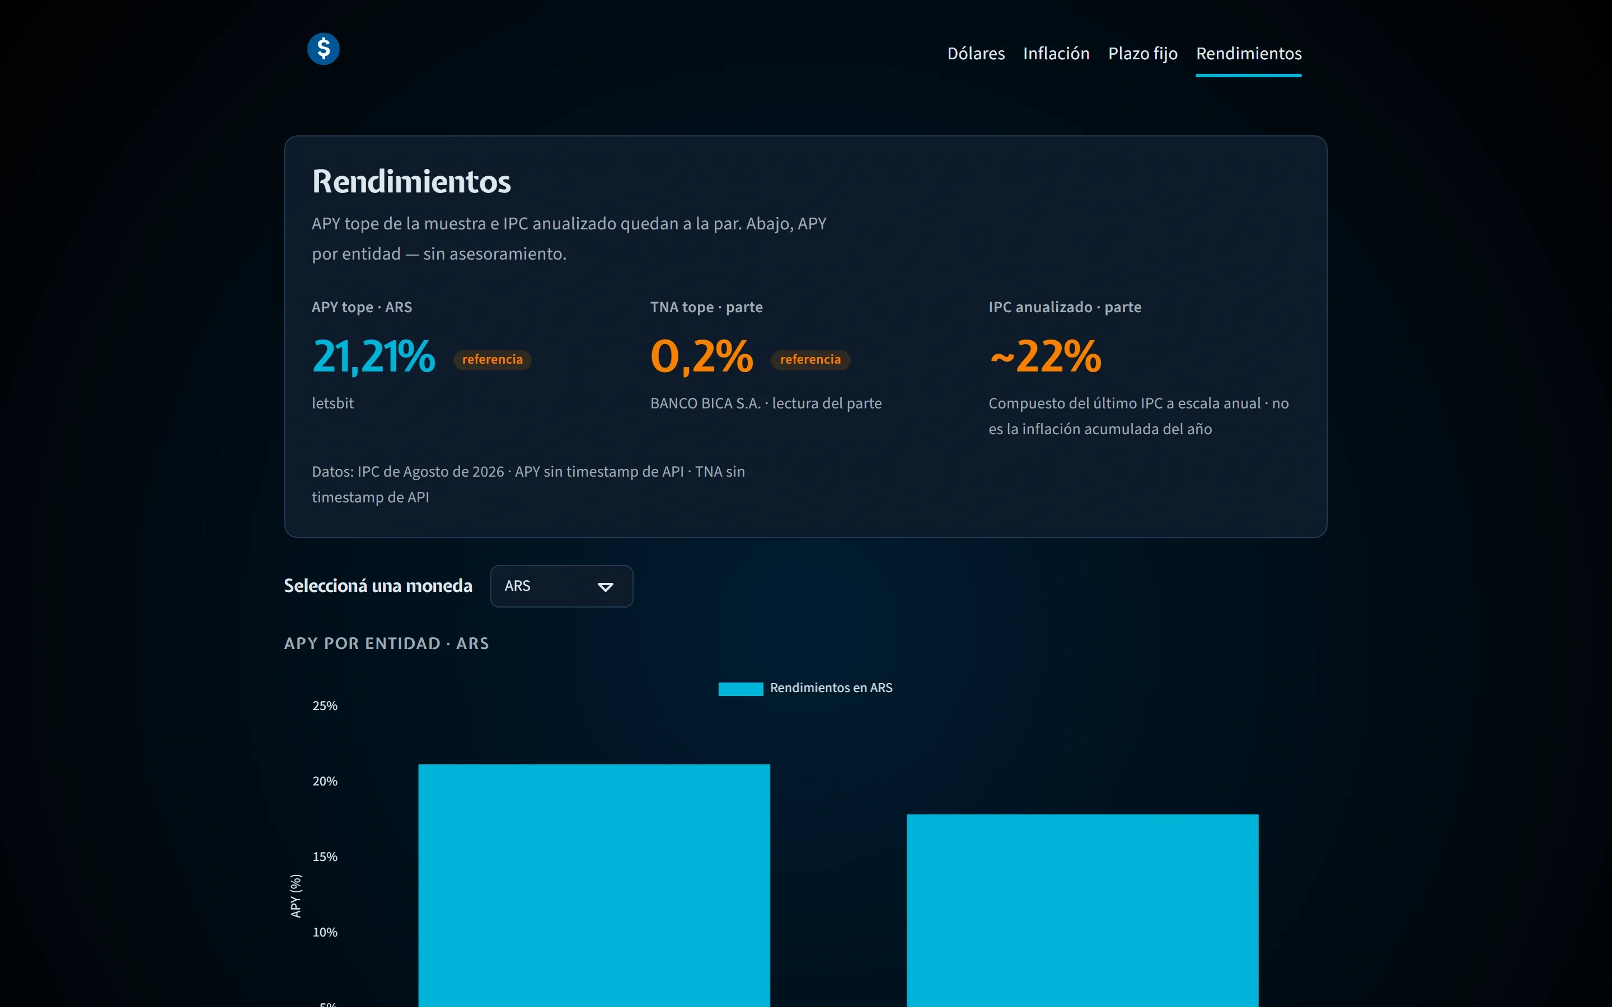The image size is (1612, 1007).
Task: Click the APY tope · ARS label
Action: tap(362, 307)
